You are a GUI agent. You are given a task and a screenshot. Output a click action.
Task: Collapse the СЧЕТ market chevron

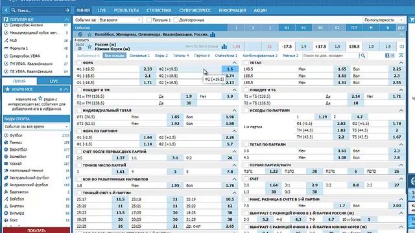coord(401,179)
